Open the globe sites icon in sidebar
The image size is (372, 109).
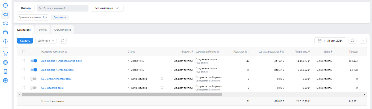(x=5, y=62)
